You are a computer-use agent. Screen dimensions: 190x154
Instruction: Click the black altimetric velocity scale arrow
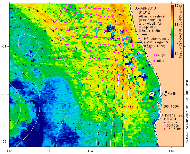click(x=144, y=35)
